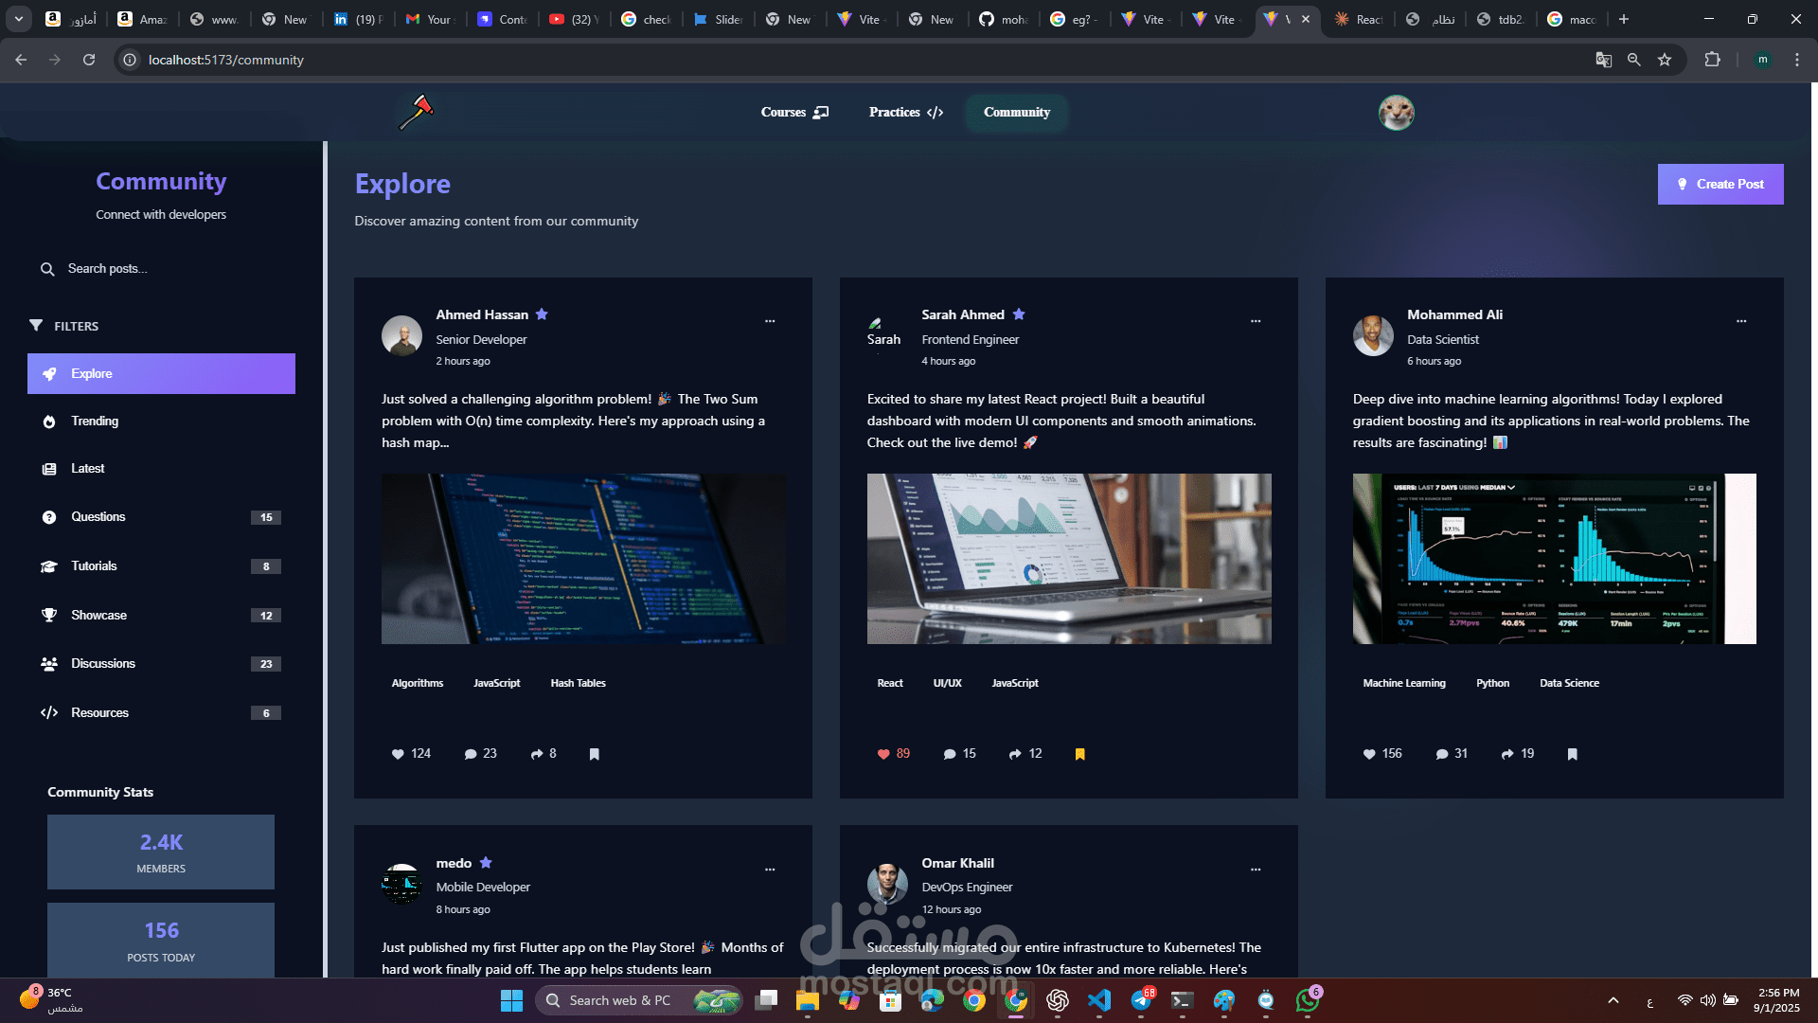Select the Trending filter in the sidebar
The width and height of the screenshot is (1818, 1023).
click(x=95, y=422)
